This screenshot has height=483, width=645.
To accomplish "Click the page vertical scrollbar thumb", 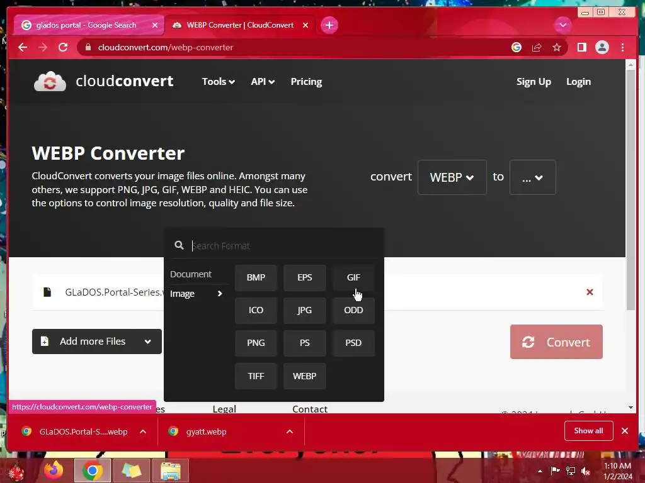I will (631, 190).
